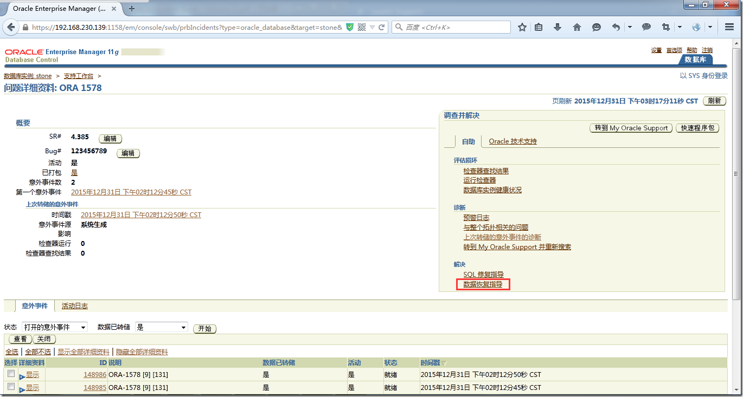
Task: Click the URL address field
Action: pyautogui.click(x=187, y=27)
